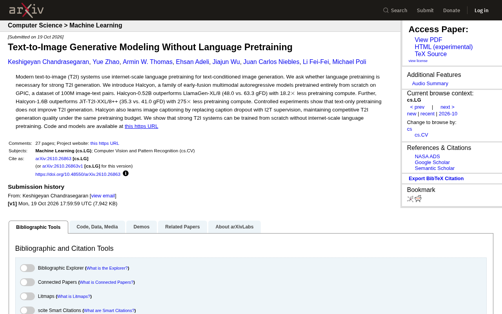Turn on Litmaps toggle

27,296
